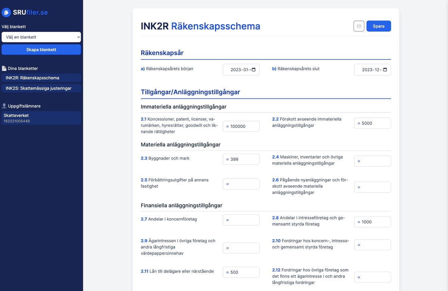Image resolution: width=448 pixels, height=291 pixels.
Task: Click the Skapa blankett button
Action: [x=41, y=49]
